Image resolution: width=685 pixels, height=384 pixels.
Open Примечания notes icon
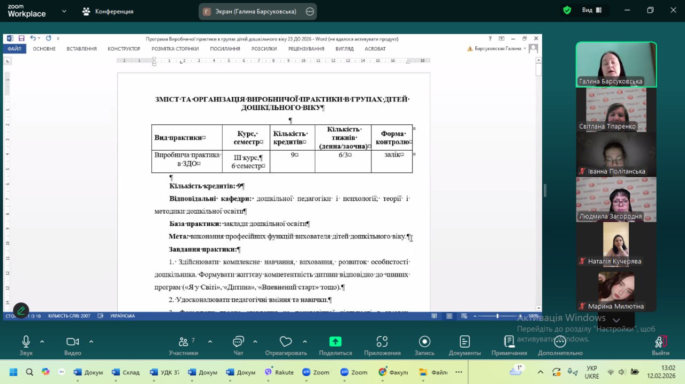509,342
